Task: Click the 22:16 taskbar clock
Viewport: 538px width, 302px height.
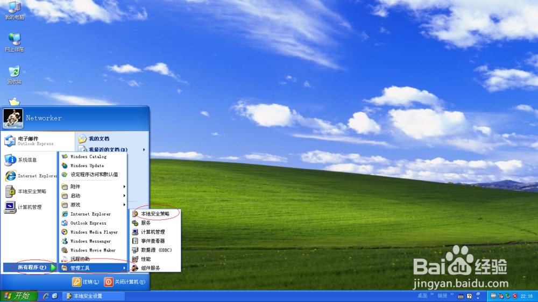Action: 527,296
